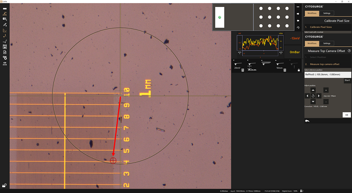Select the pipette tool in the sidebar

[5, 25]
